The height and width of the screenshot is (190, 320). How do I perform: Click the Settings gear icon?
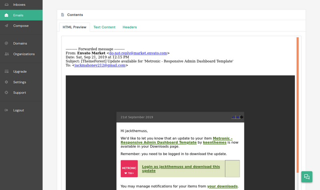6,82
